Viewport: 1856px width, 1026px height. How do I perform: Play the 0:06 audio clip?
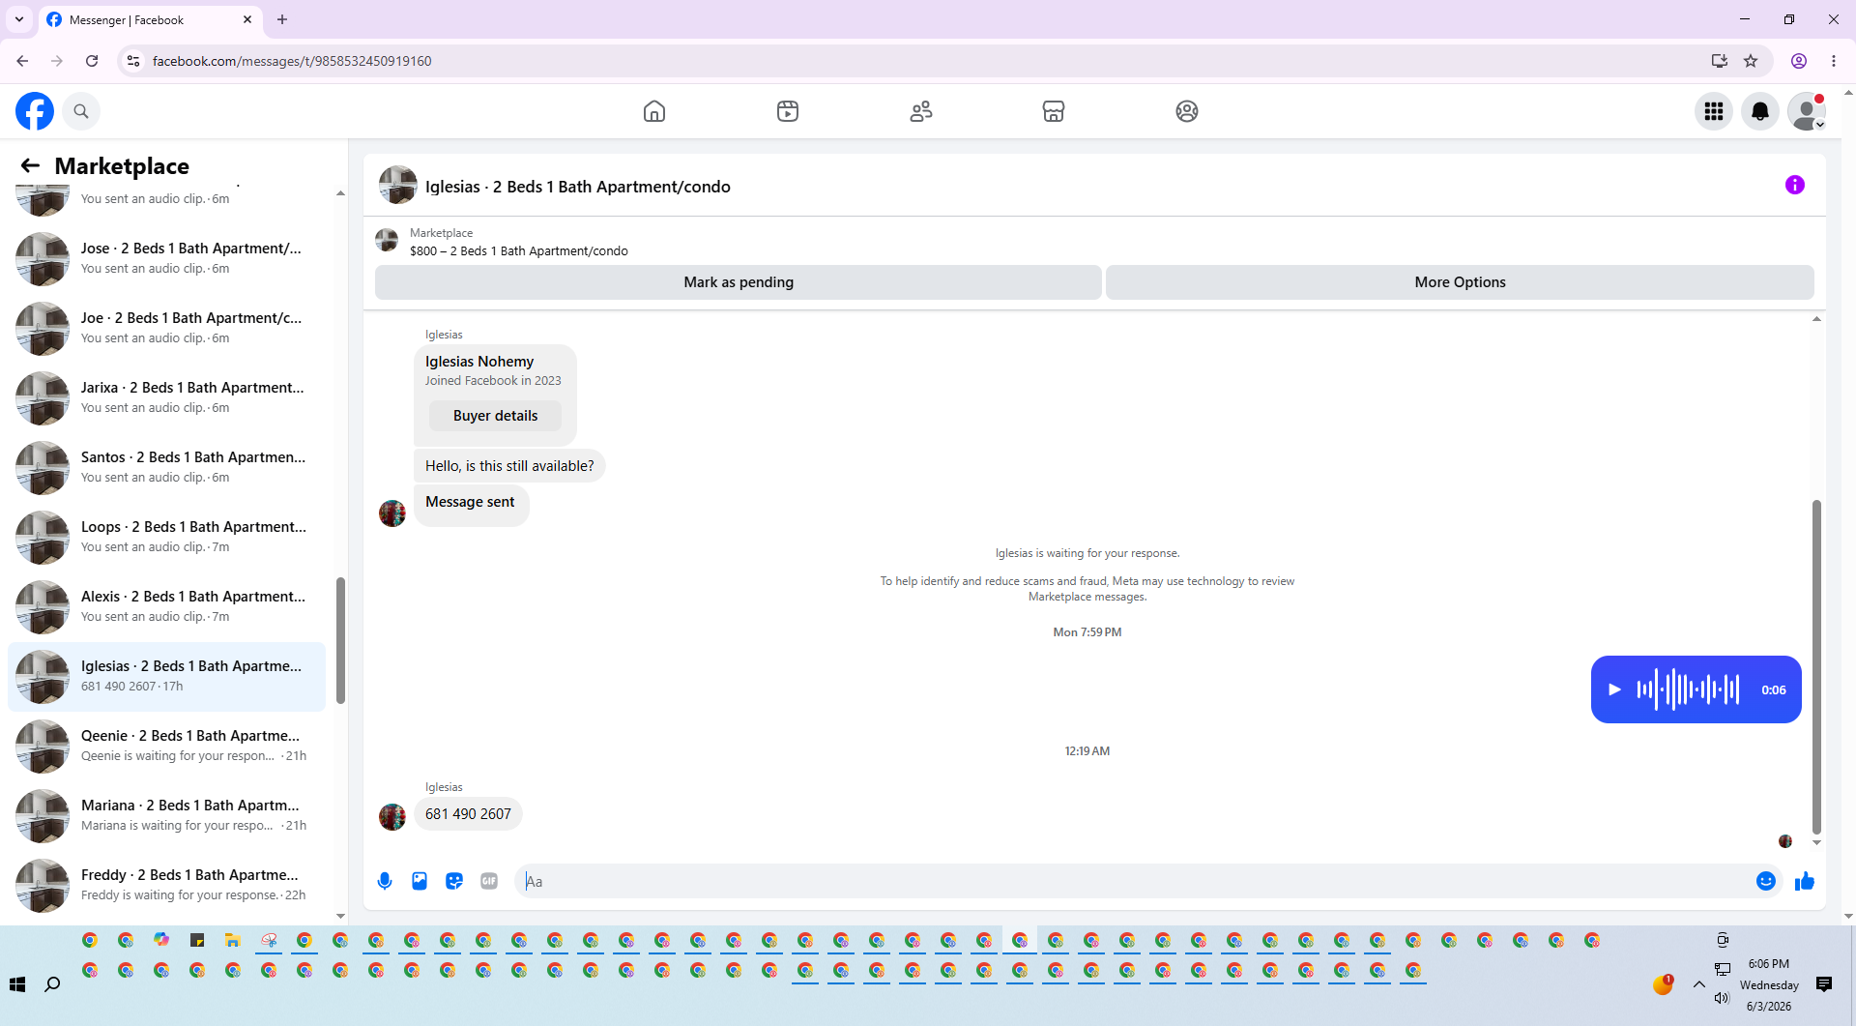(x=1614, y=689)
